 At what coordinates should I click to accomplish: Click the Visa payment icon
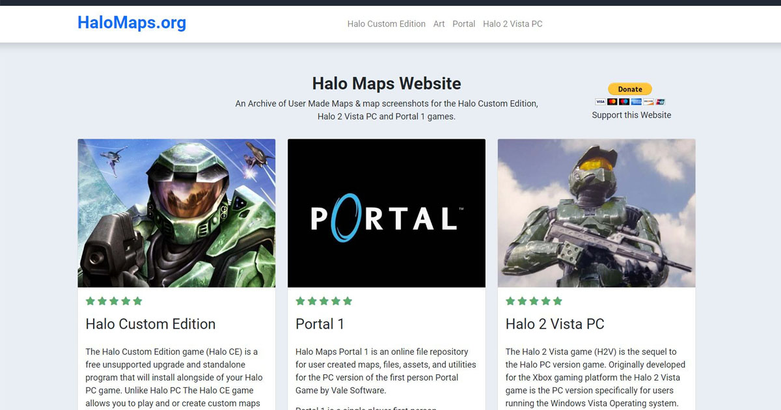(600, 102)
